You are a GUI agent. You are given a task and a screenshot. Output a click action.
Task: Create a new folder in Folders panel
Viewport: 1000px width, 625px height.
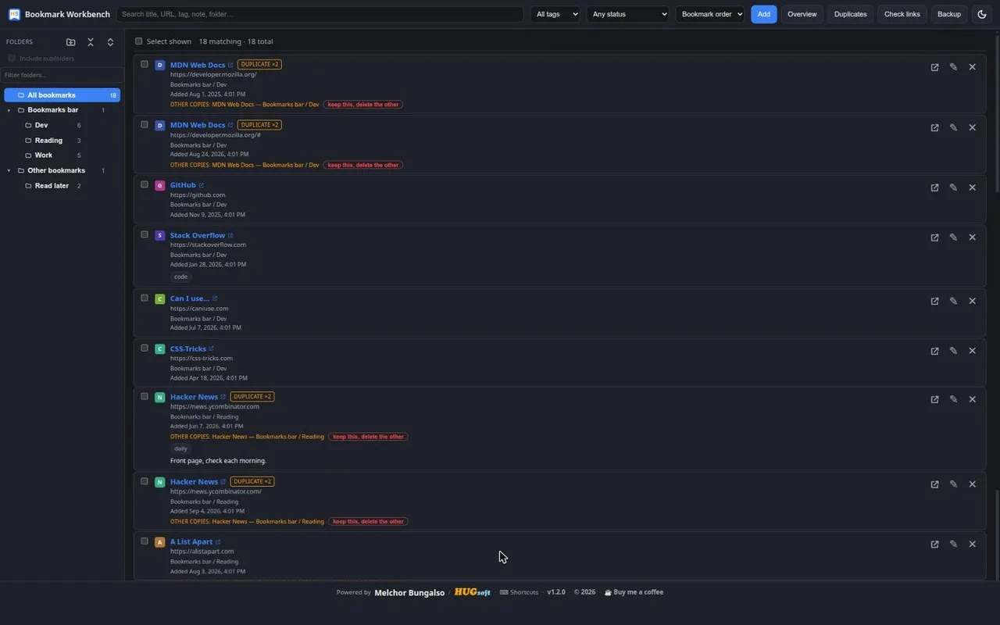click(x=71, y=42)
